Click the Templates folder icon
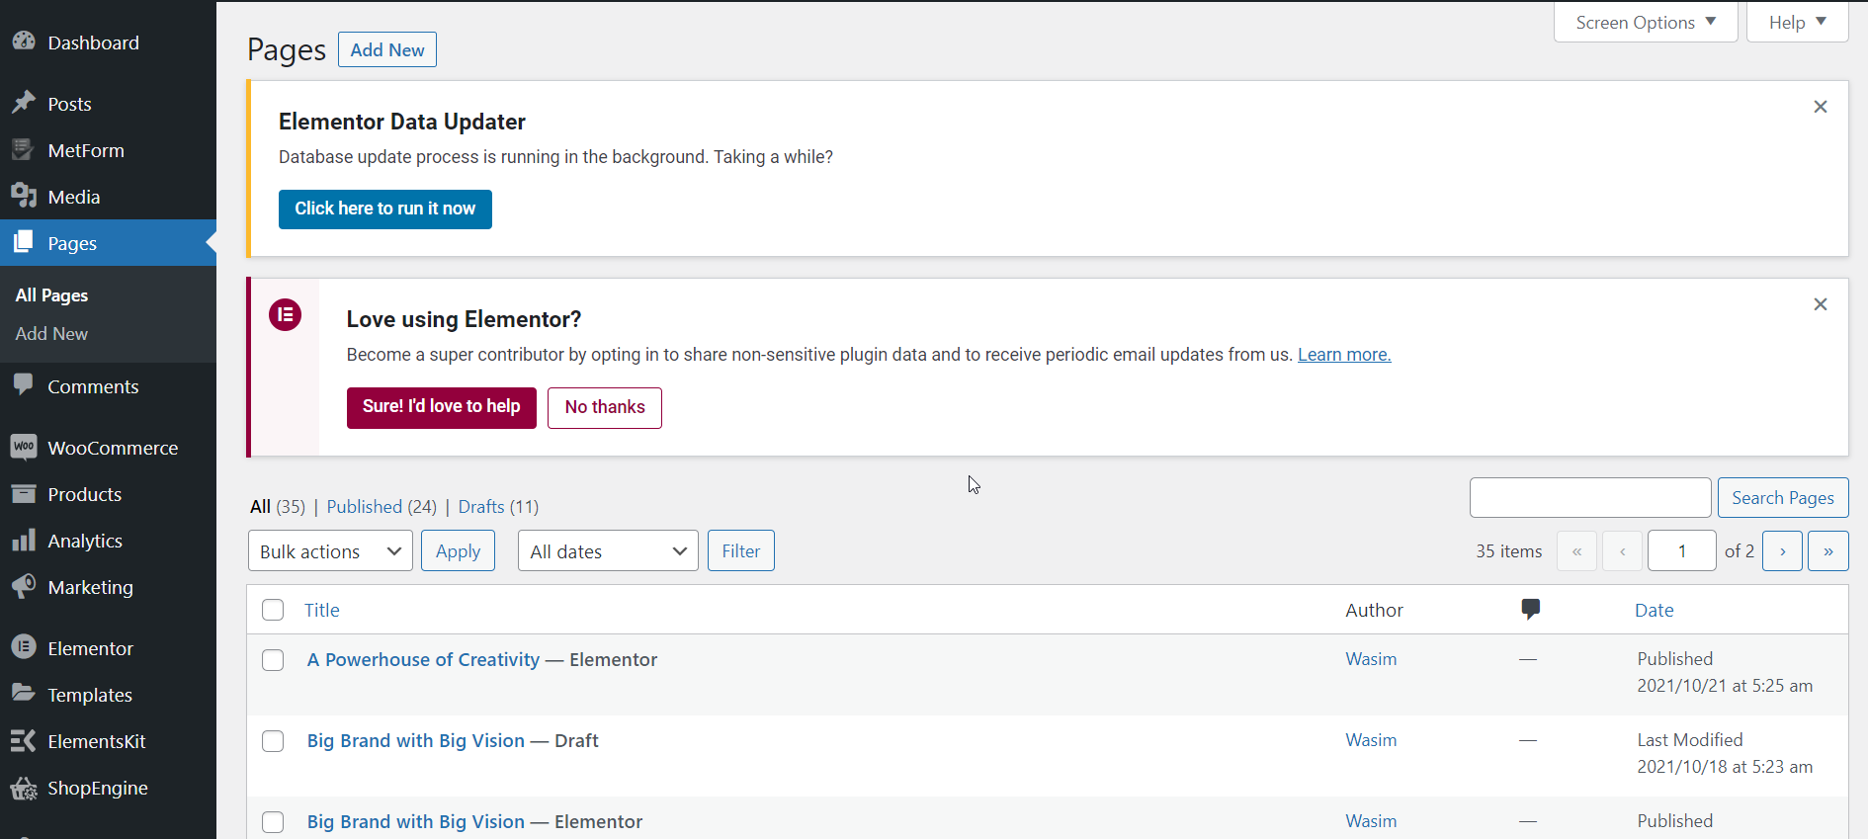This screenshot has height=839, width=1868. 24,694
